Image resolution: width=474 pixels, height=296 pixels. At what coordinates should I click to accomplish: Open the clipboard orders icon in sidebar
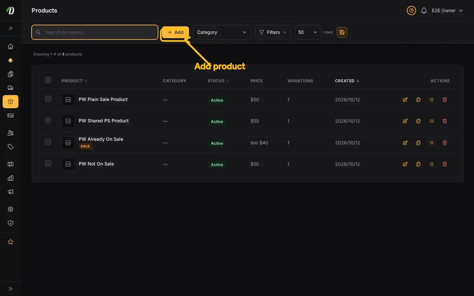pos(11,74)
